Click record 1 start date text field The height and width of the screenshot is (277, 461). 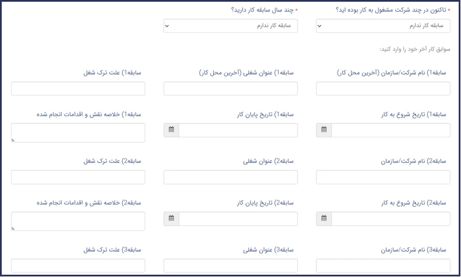click(391, 130)
